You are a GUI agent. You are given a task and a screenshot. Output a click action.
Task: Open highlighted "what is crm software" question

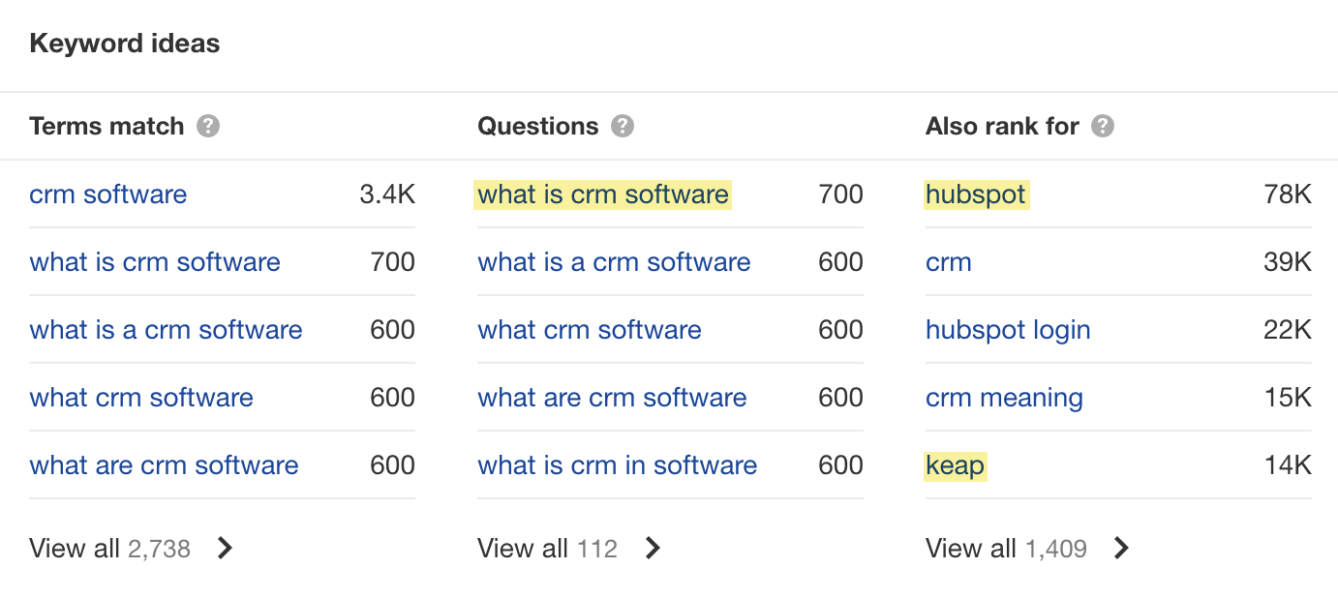[602, 194]
